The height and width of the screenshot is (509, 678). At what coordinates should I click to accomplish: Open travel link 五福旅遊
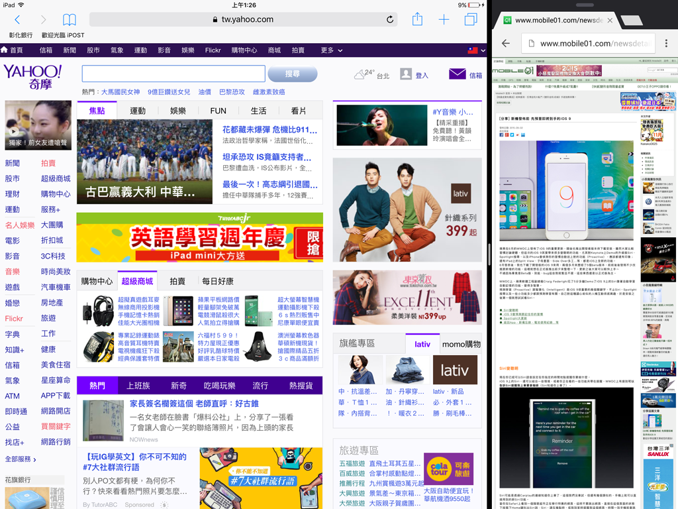(352, 463)
